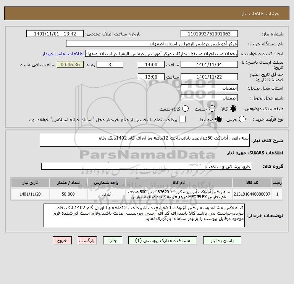The width and height of the screenshot is (294, 284).
Task: Click the اطلاعات کالاهای مورد نیاز heading
Action: click(x=255, y=153)
